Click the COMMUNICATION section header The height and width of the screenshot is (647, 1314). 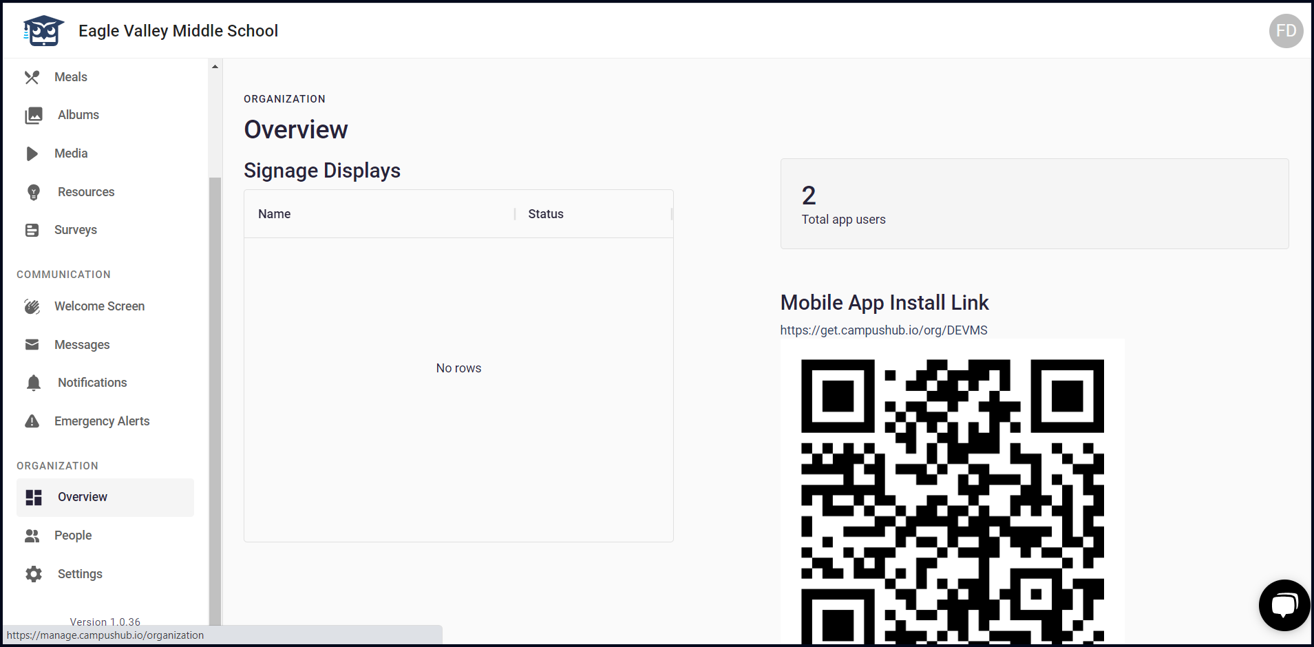point(63,275)
